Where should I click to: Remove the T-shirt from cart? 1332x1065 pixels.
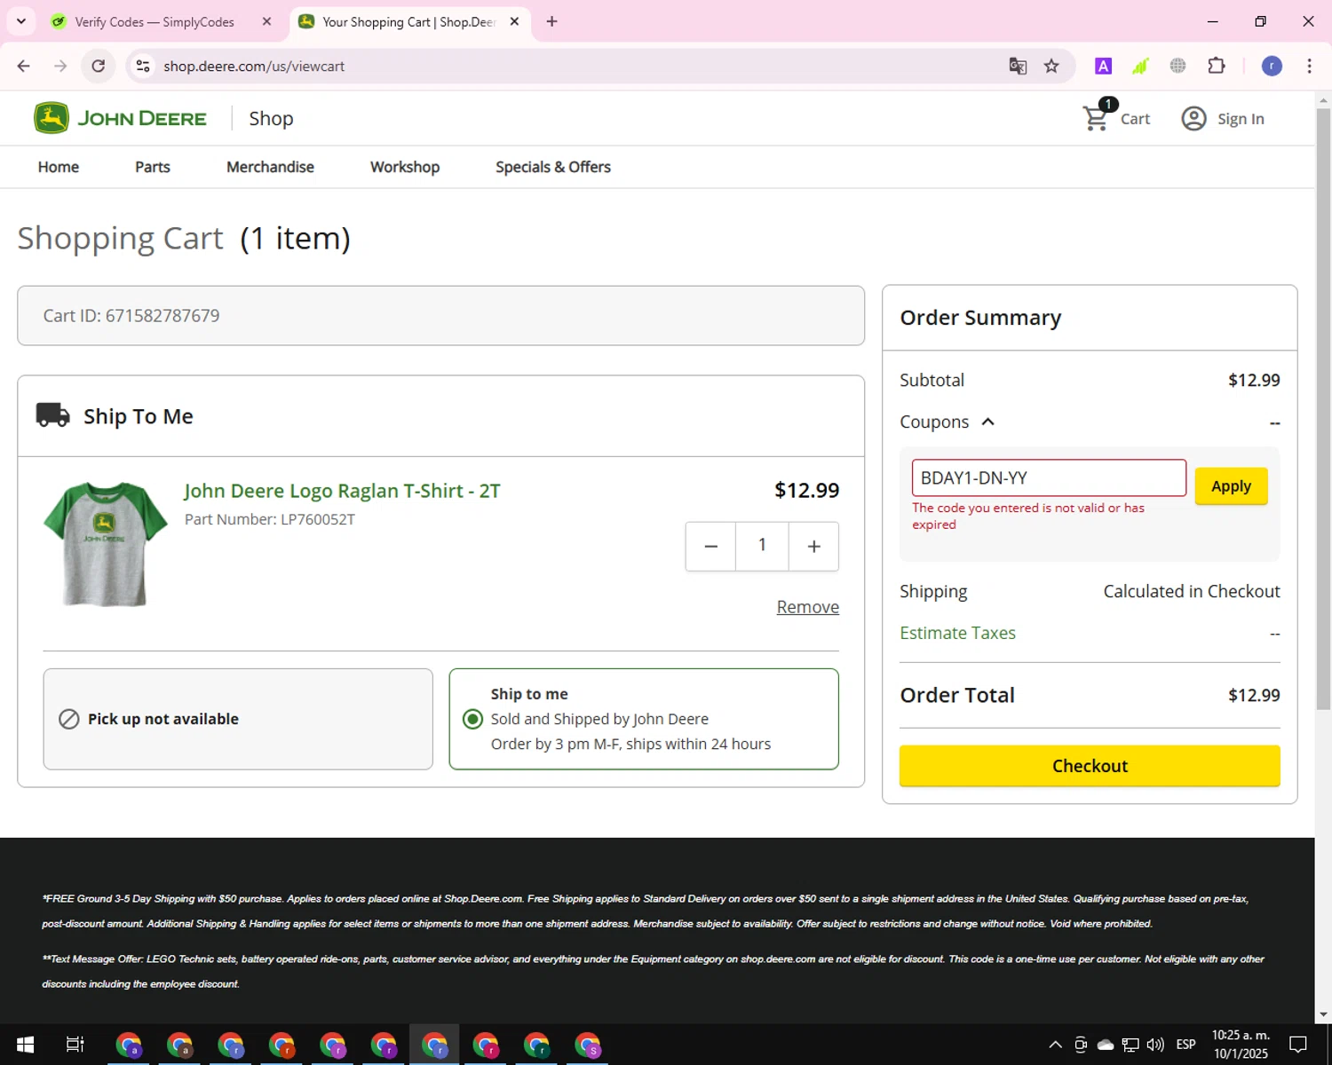click(x=808, y=607)
